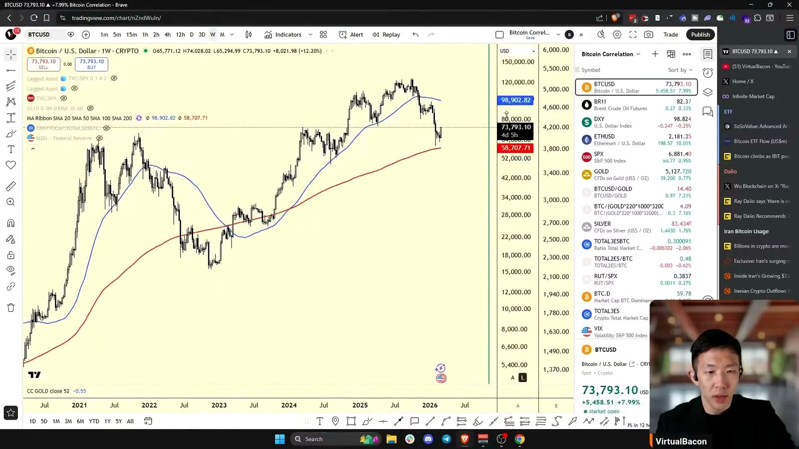Expand the more timeframes dropdown
799x449 pixels.
click(232, 34)
